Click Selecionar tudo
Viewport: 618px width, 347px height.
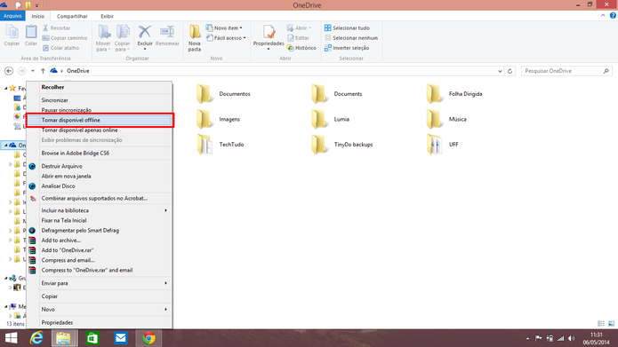click(347, 28)
